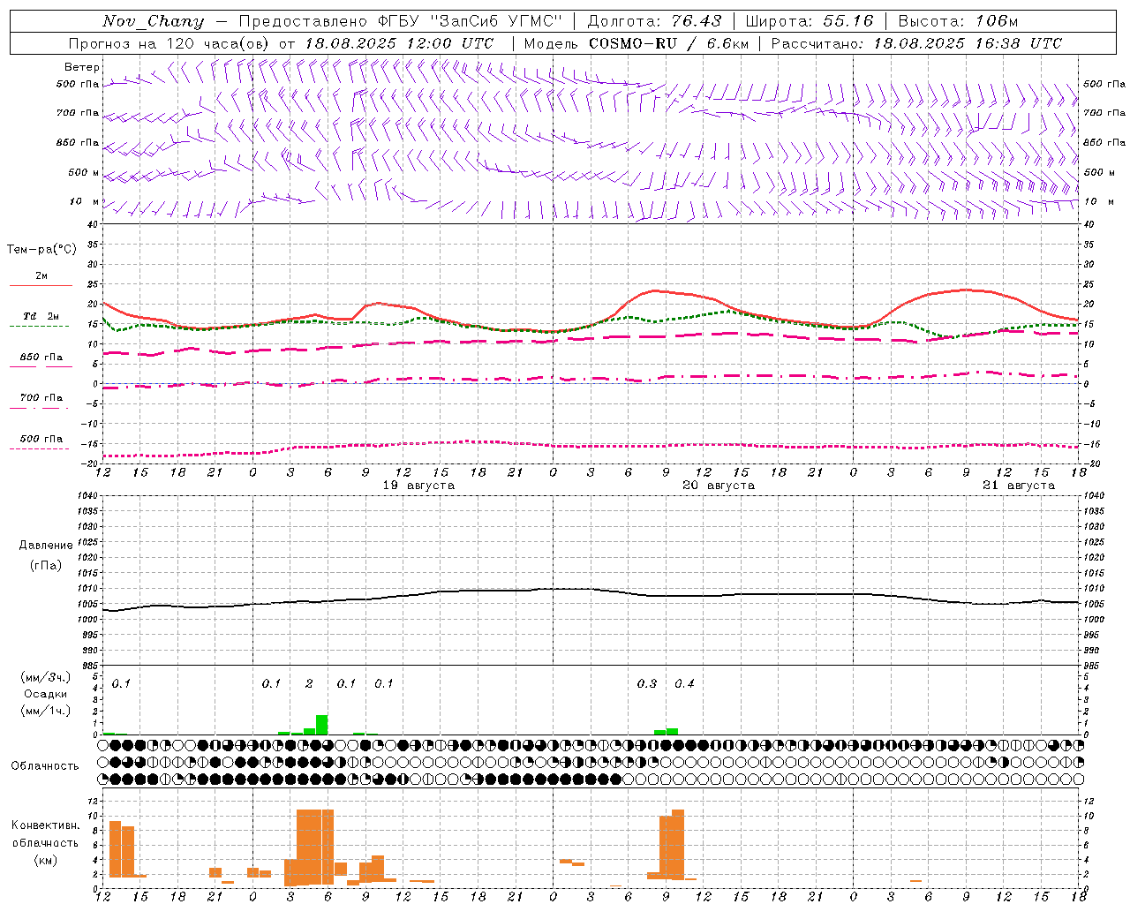Click the '(мм/1ч.)' precipitation unit label

coord(45,711)
